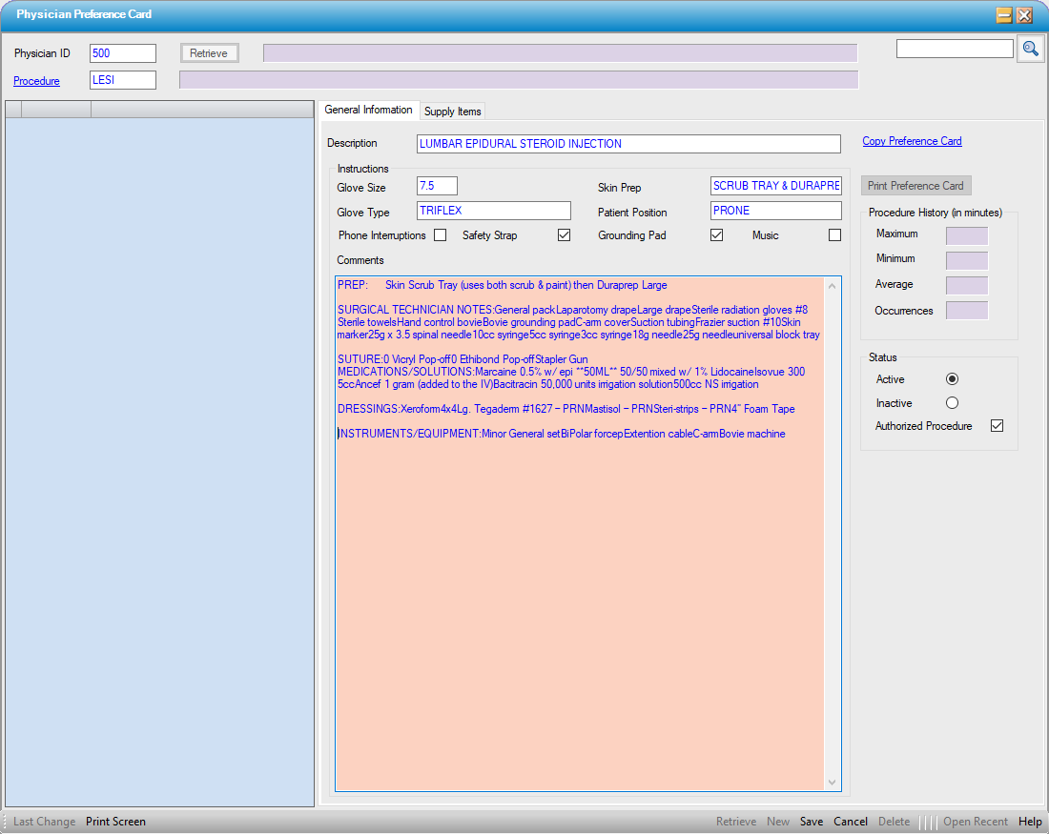The height and width of the screenshot is (834, 1049).
Task: Toggle the Grounding Pad checkbox
Action: [x=716, y=235]
